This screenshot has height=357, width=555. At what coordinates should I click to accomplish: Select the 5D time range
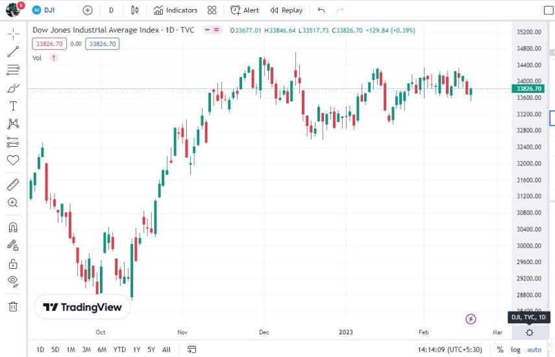55,350
